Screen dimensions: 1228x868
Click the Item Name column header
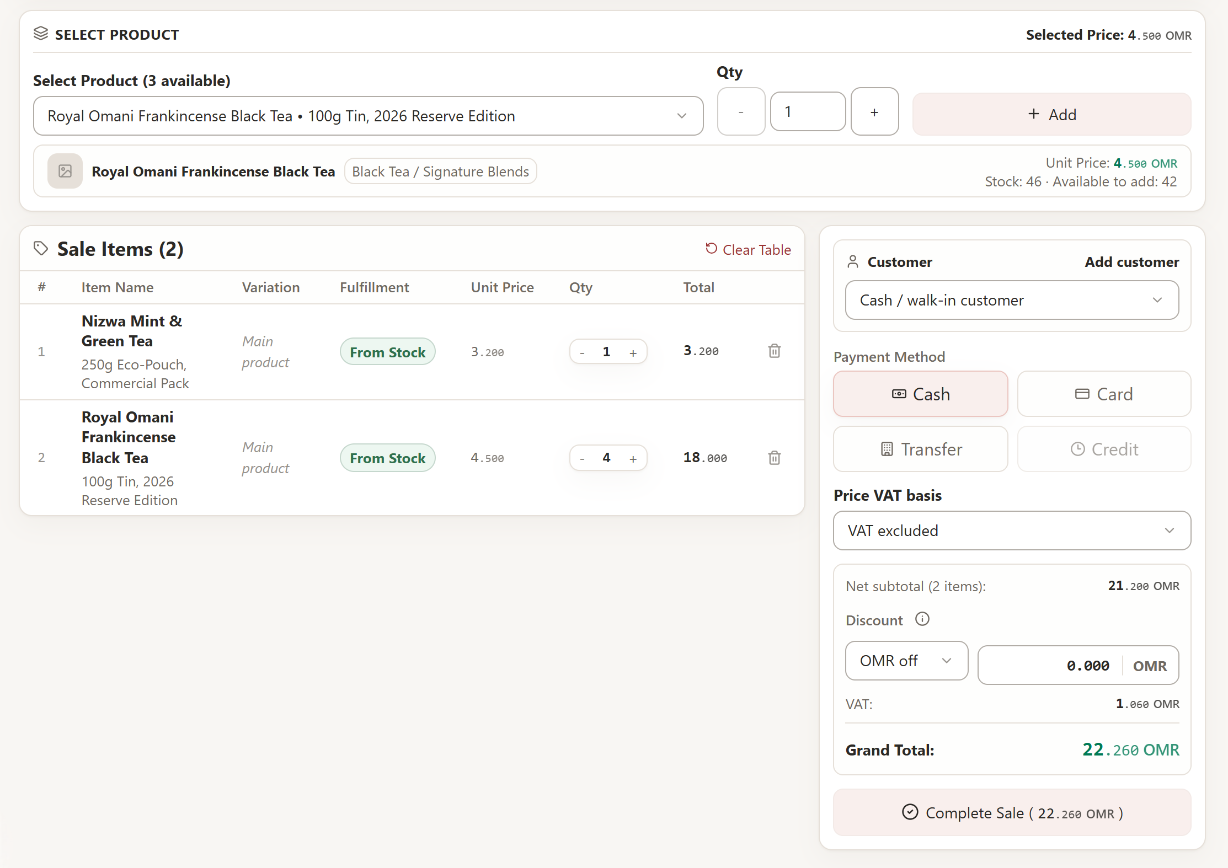point(118,287)
